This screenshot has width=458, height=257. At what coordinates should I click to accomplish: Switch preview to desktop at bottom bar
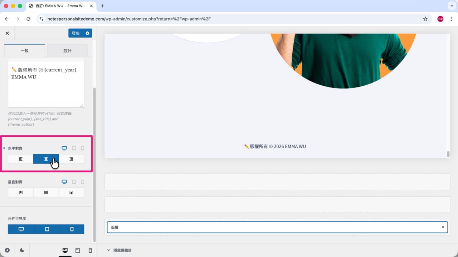tap(65, 251)
